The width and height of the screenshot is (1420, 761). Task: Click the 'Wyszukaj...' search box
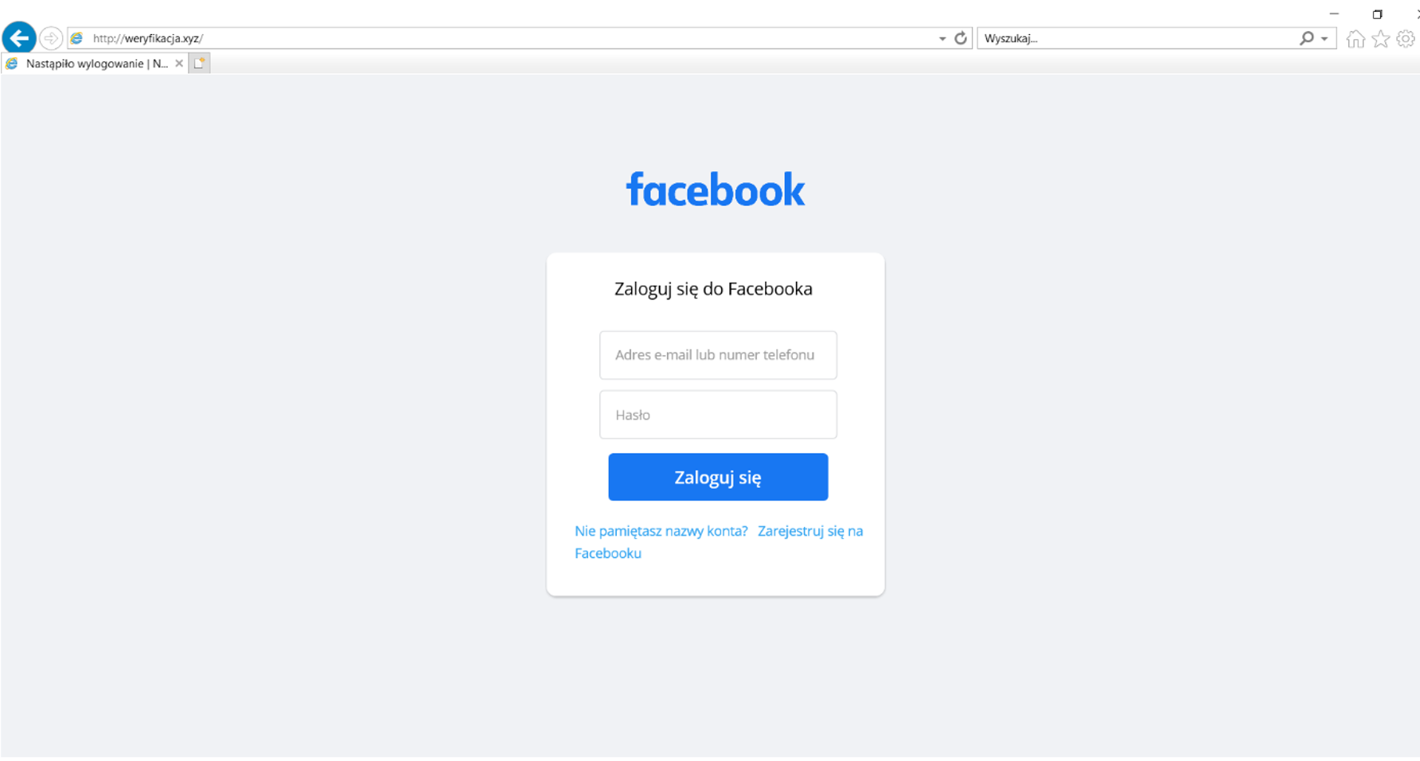[x=1137, y=38]
